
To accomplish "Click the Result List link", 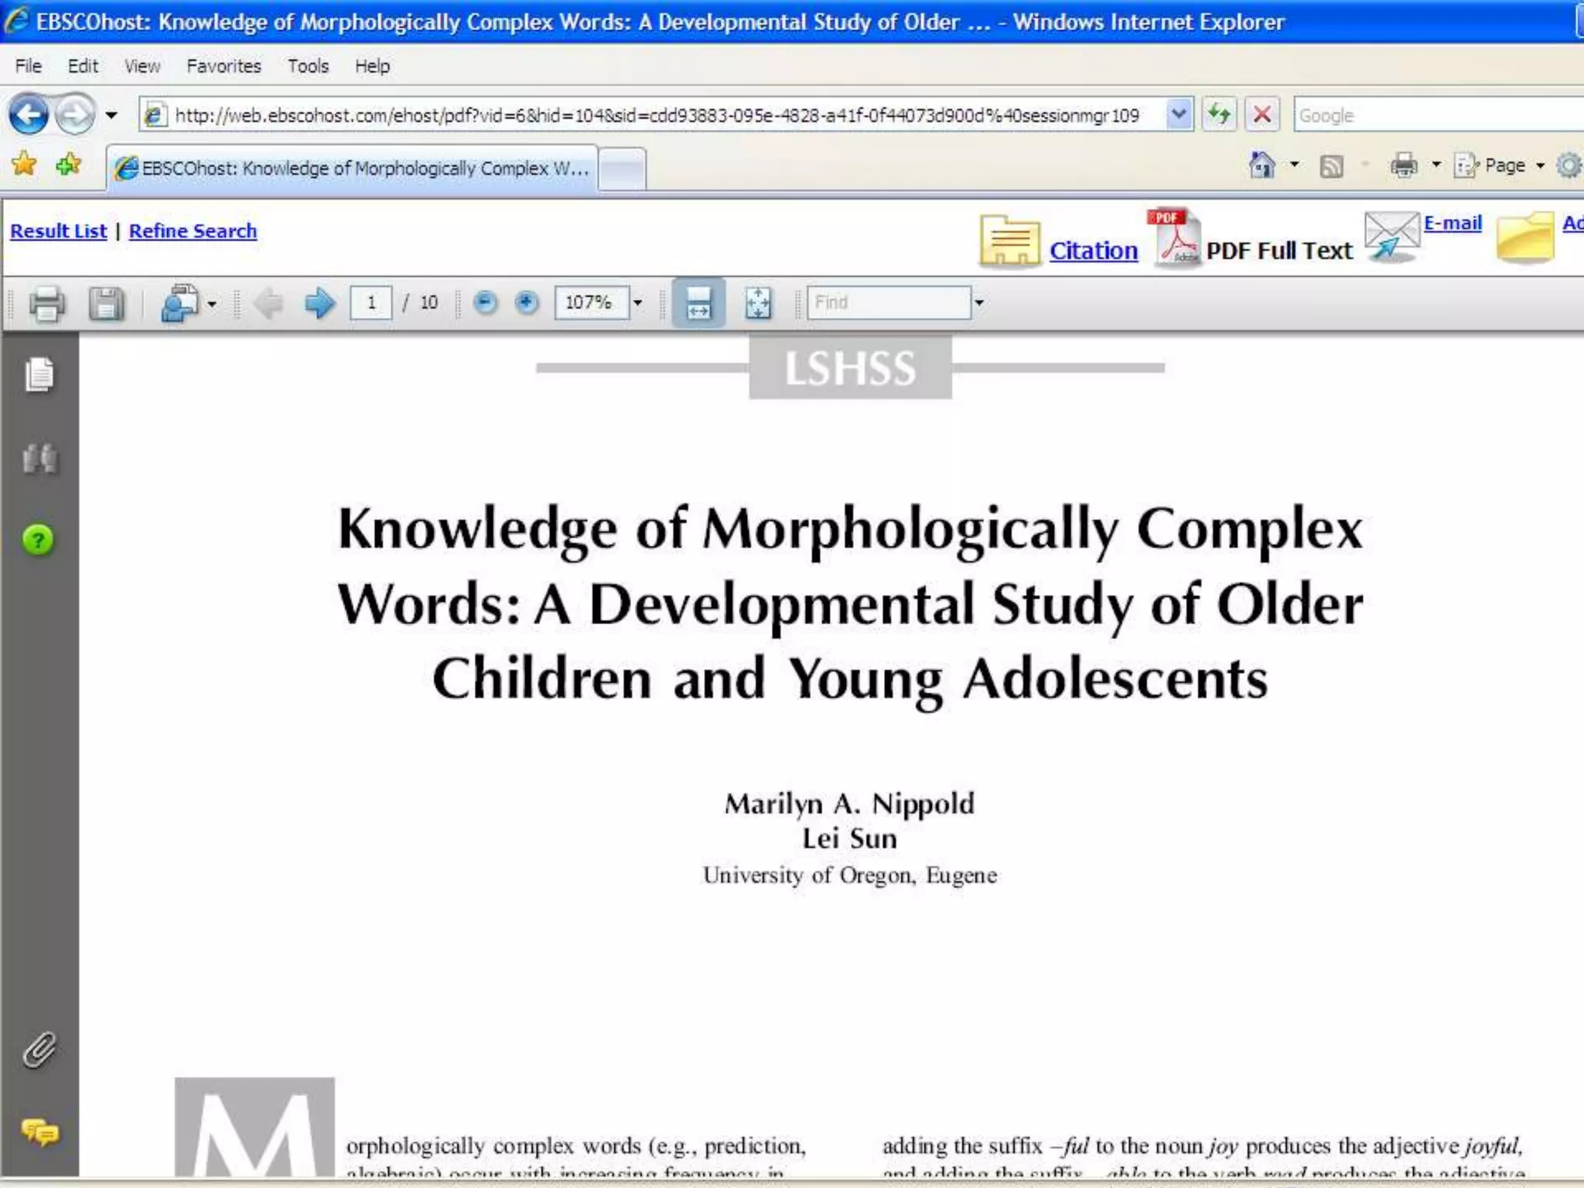I will point(58,231).
